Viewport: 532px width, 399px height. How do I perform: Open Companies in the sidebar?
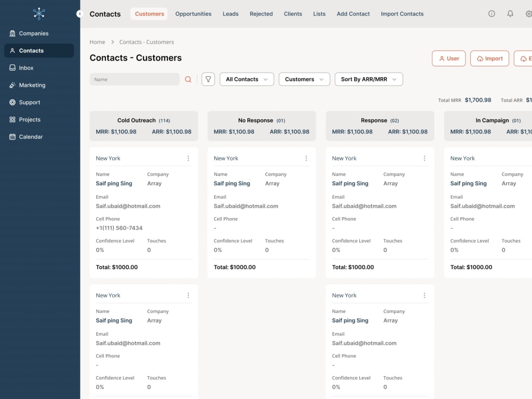coord(39,33)
